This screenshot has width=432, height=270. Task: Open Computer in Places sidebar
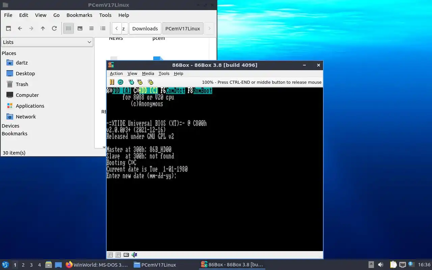pos(27,95)
